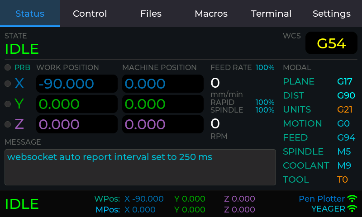Screen dimensions: 362x217
Task: Click the MODAL section heading
Action: pyautogui.click(x=297, y=67)
